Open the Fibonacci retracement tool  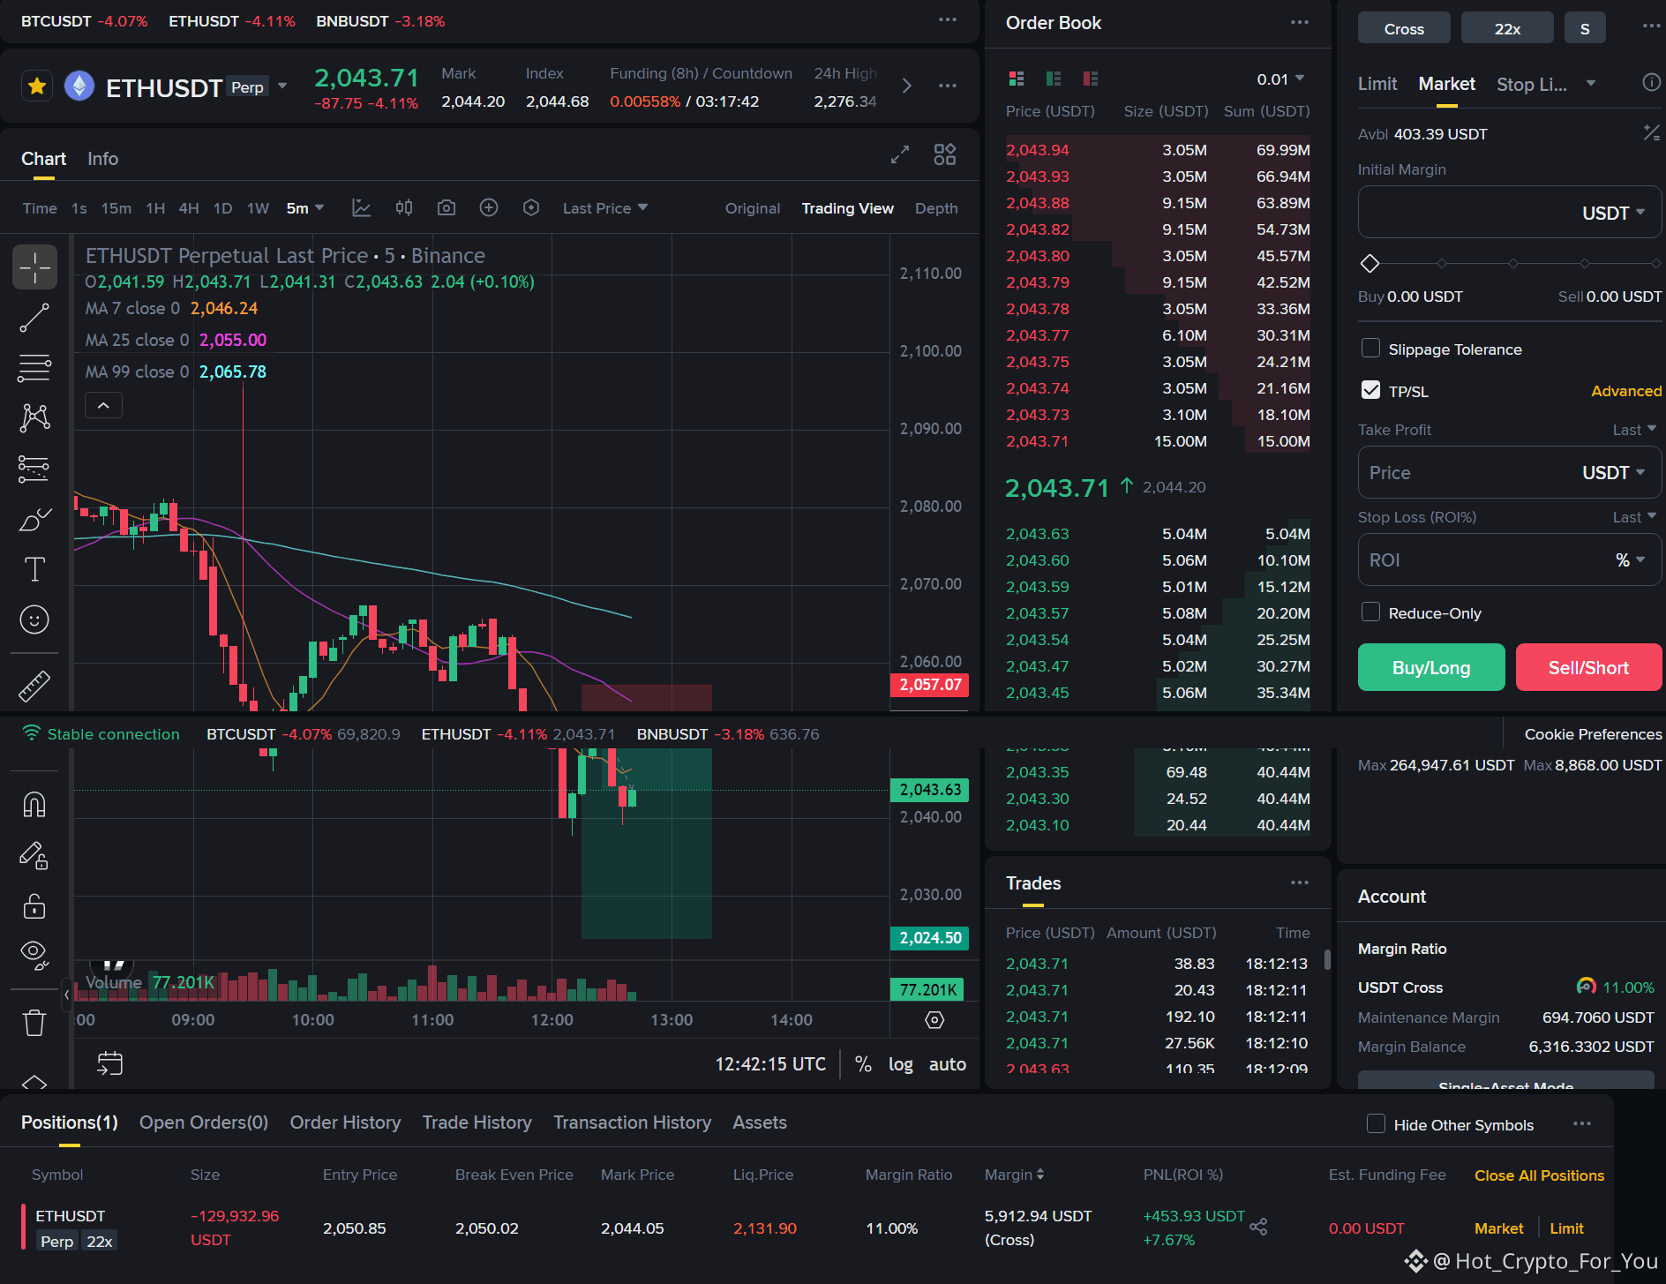coord(34,368)
